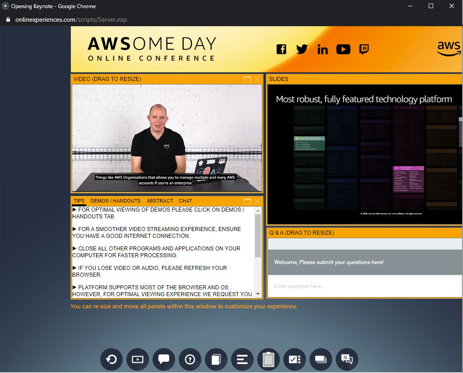
Task: Open the agenda icon with horizontal lines
Action: point(242,359)
